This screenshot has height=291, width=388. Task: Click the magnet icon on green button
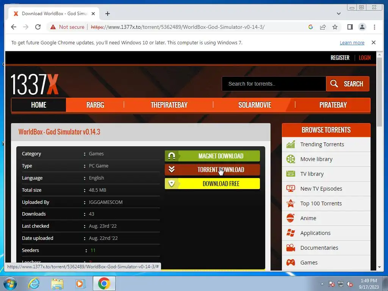click(172, 156)
